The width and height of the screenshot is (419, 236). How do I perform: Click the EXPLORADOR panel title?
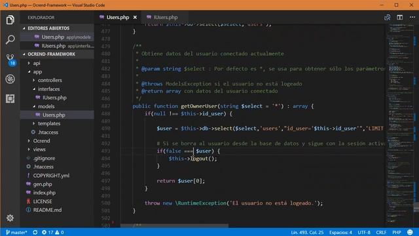(x=41, y=18)
